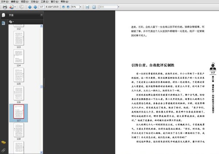Image resolution: width=219 pixels, height=154 pixels.
Task: Select the page 113 thumbnail
Action: (19, 38)
